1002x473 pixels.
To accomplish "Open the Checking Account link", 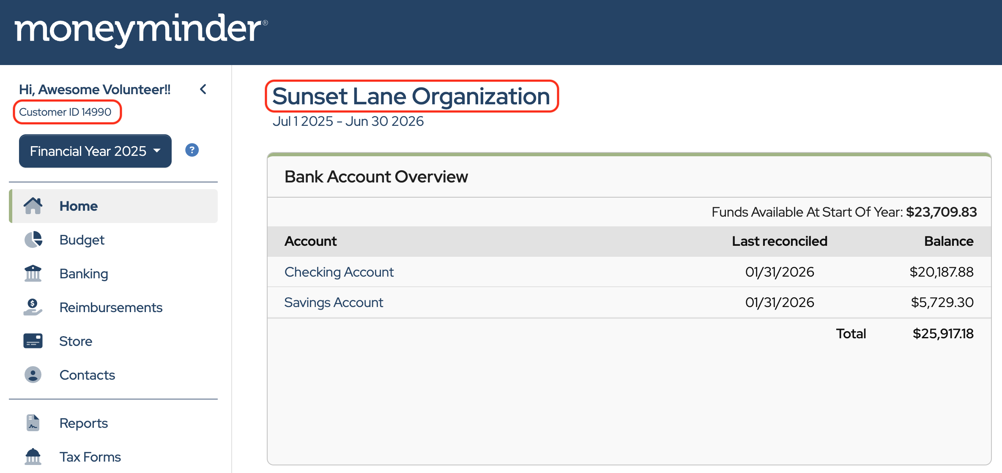I will [339, 272].
